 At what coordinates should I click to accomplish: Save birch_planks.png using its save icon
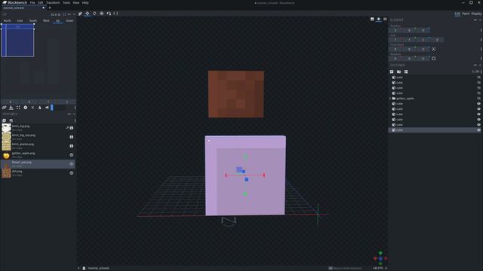pyautogui.click(x=72, y=146)
